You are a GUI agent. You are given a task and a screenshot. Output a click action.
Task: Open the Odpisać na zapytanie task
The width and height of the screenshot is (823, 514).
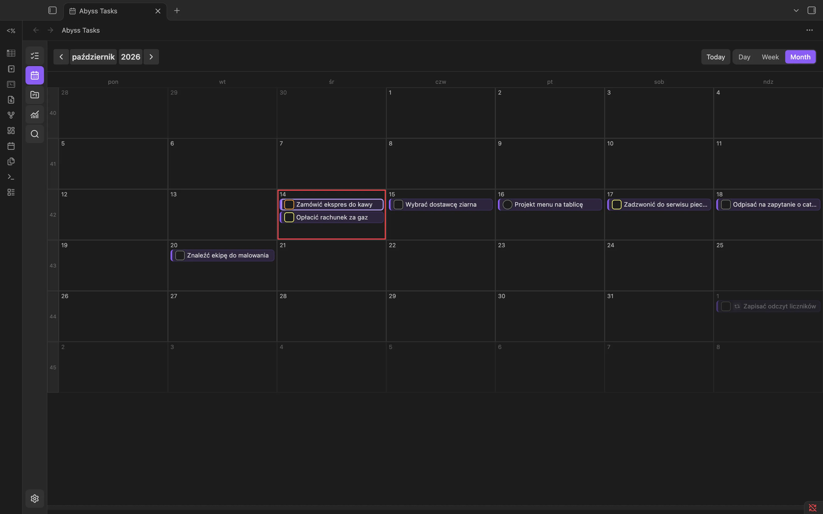click(x=768, y=205)
